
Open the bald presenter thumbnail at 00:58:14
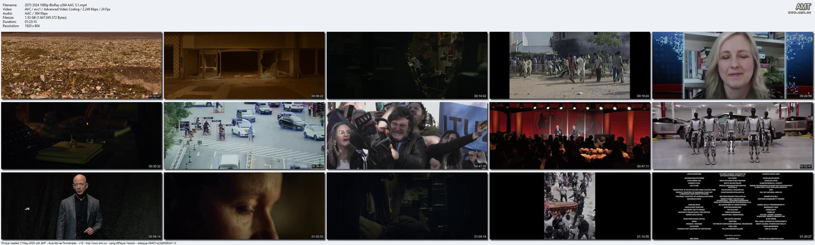[x=81, y=206]
